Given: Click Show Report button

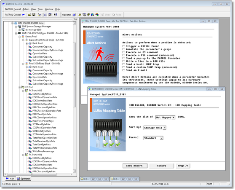Looking at the screenshot, I should [135, 166].
